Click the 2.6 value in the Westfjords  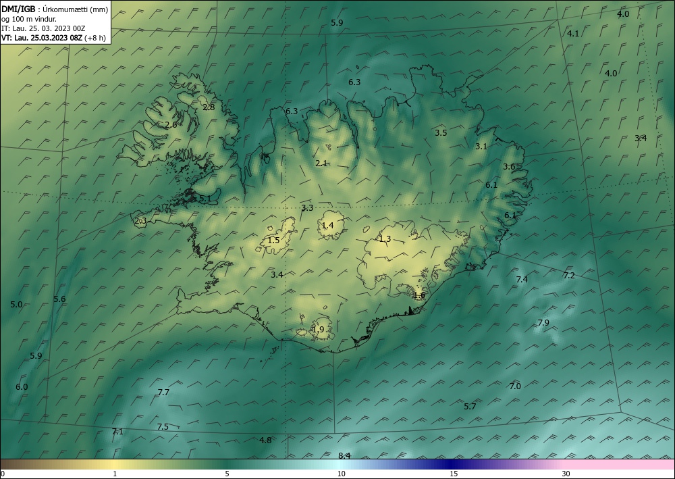[171, 125]
